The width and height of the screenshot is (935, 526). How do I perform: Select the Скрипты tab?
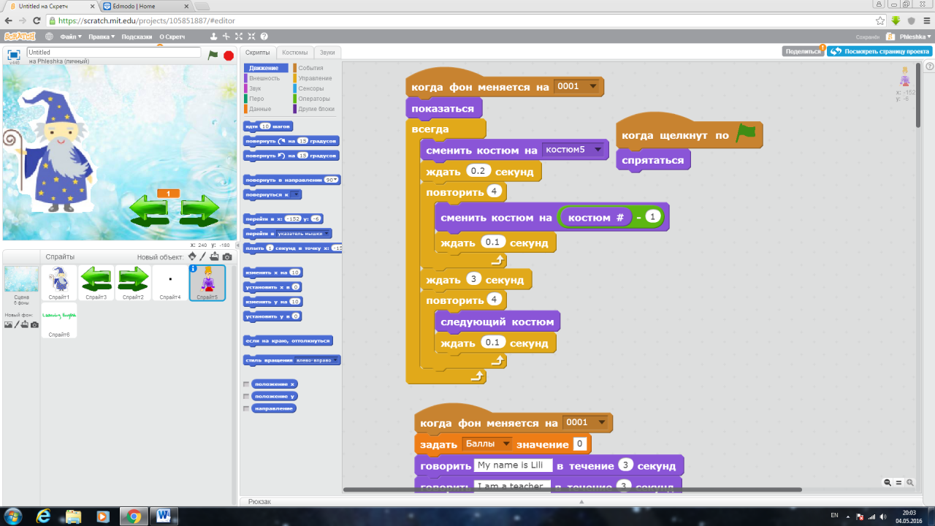258,53
